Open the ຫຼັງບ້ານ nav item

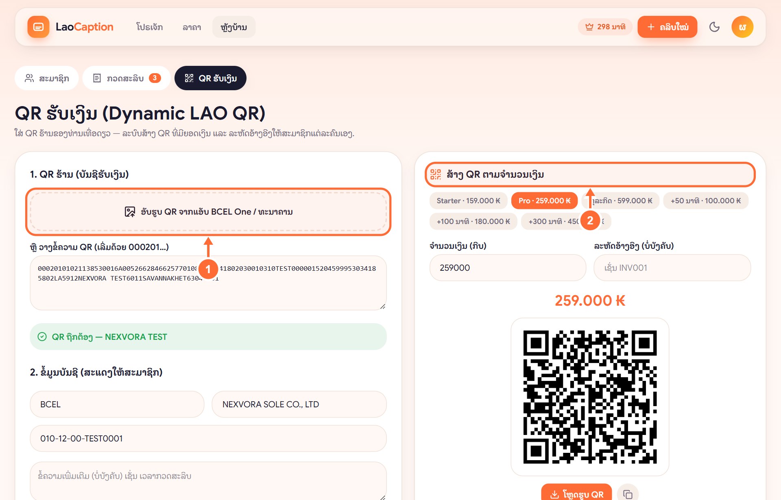233,27
